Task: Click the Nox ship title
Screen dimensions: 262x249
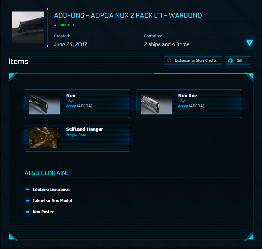Action: pos(71,96)
